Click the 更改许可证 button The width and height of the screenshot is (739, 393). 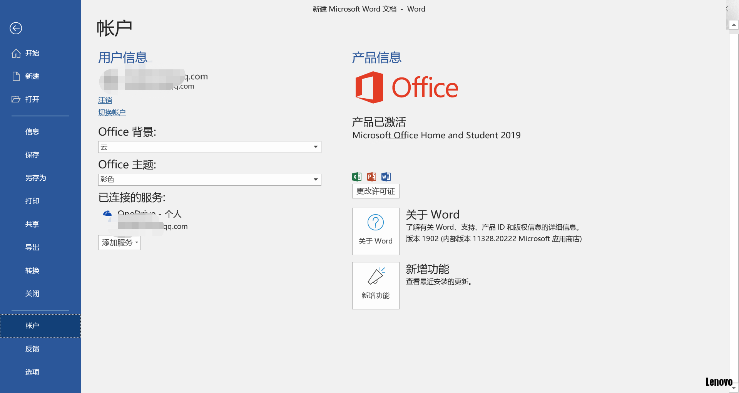click(376, 191)
